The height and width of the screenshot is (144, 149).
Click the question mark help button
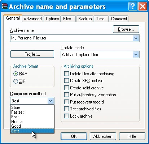(133, 7)
